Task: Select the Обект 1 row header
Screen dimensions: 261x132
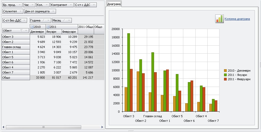Action: coord(16,52)
